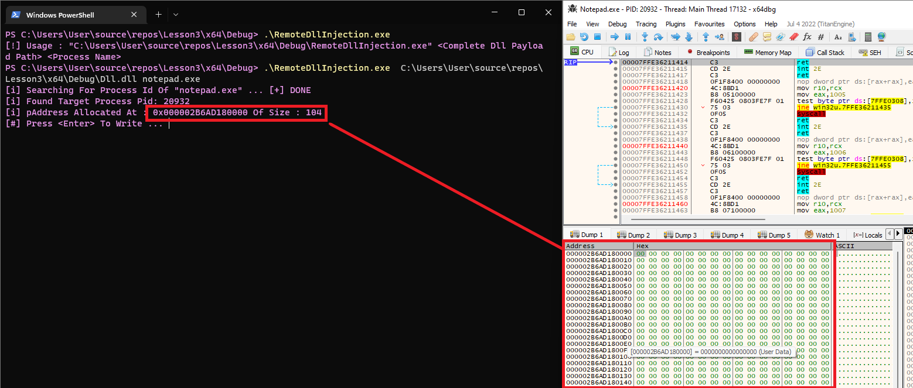The image size is (913, 388).
Task: Execute till return up-arrow icon
Action: 706,37
